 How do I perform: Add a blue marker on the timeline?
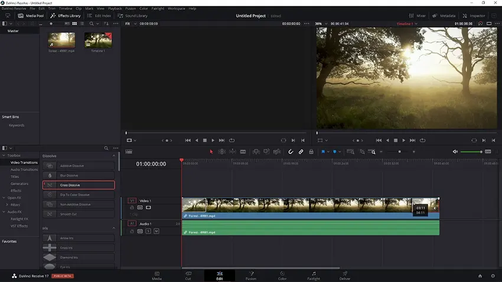click(334, 152)
